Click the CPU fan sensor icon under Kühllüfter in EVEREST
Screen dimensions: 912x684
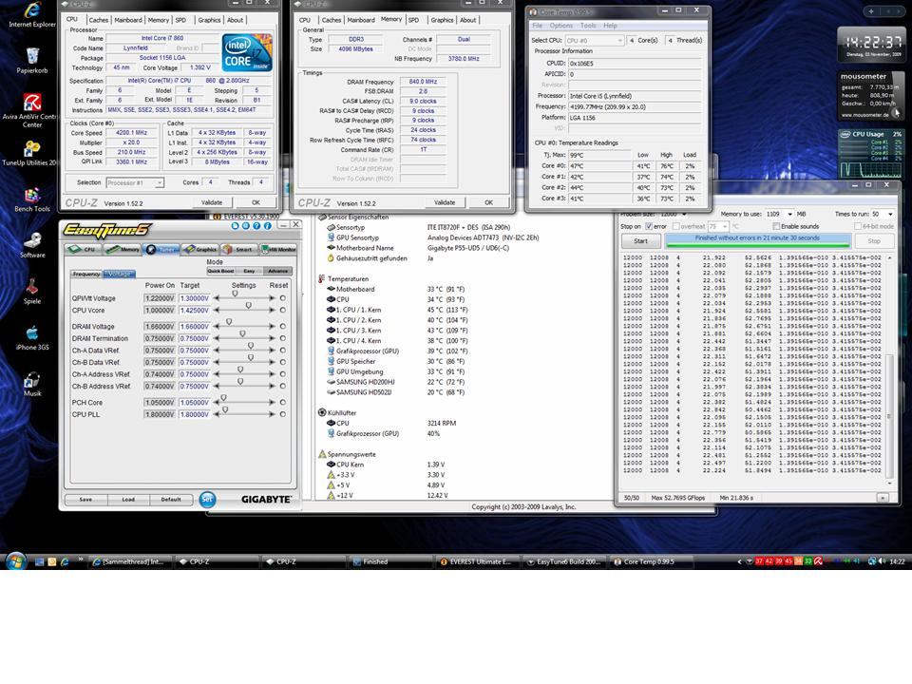331,424
